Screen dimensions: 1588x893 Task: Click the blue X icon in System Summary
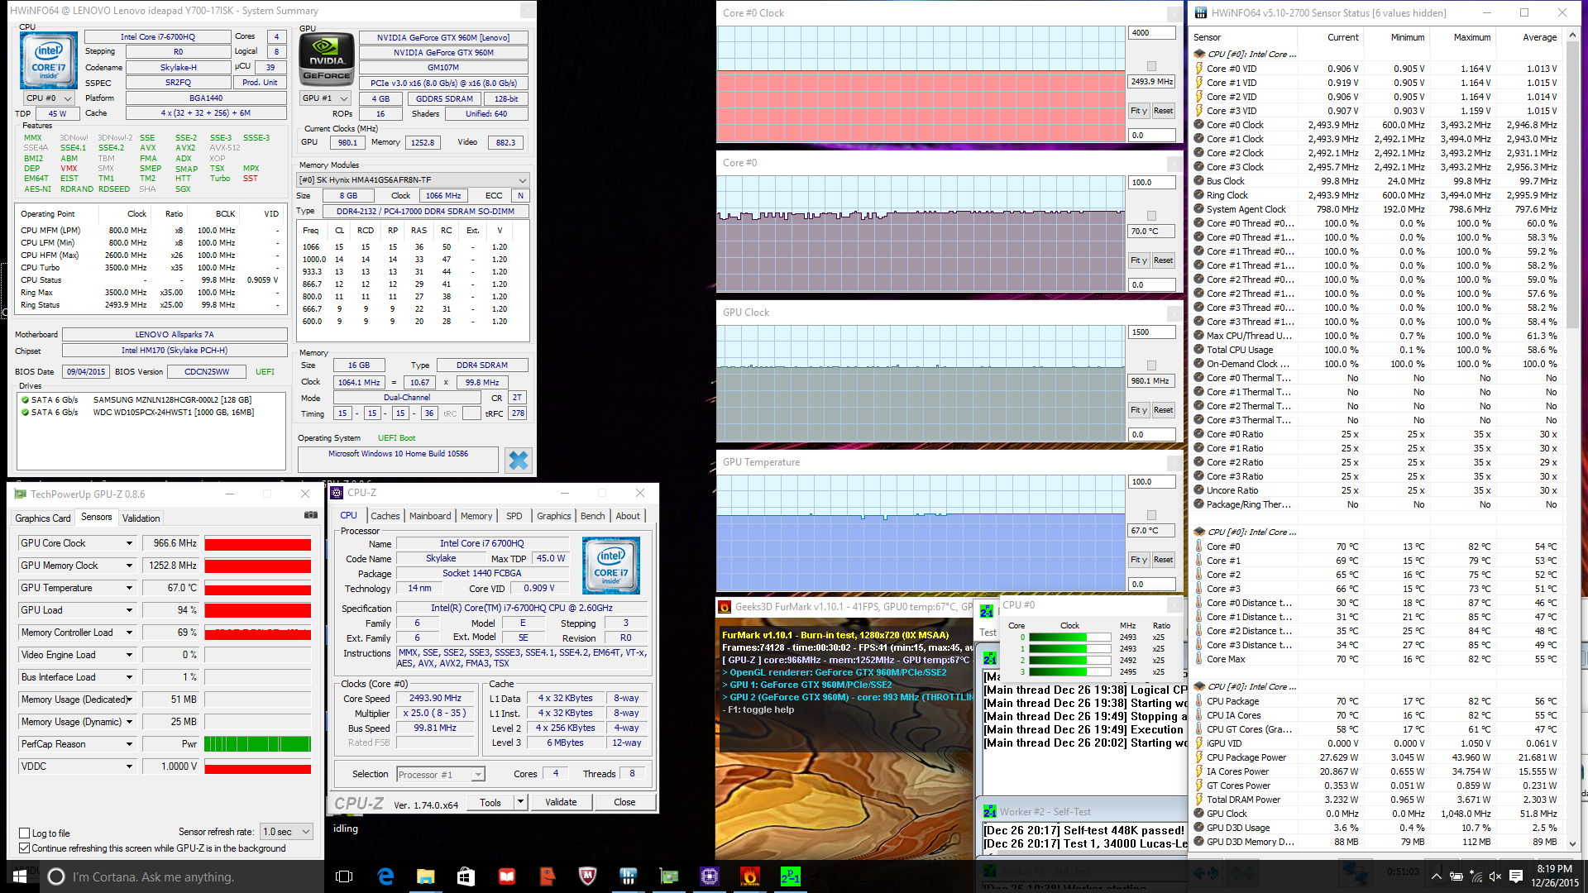pos(519,461)
